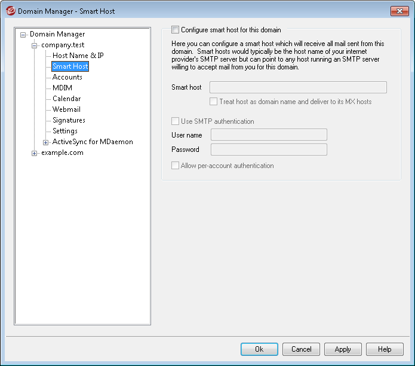Select Host Name & IP in tree
Screen dimensions: 415x366
78,56
